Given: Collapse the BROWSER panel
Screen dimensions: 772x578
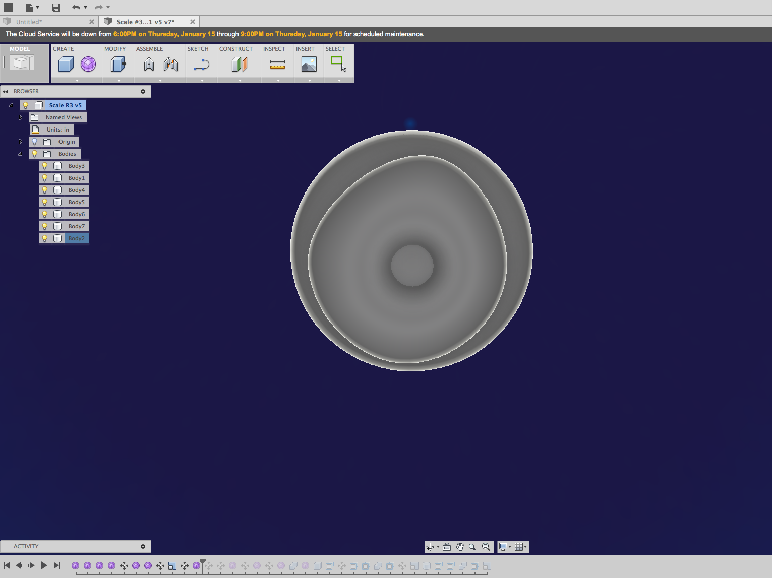Looking at the screenshot, I should coord(6,91).
